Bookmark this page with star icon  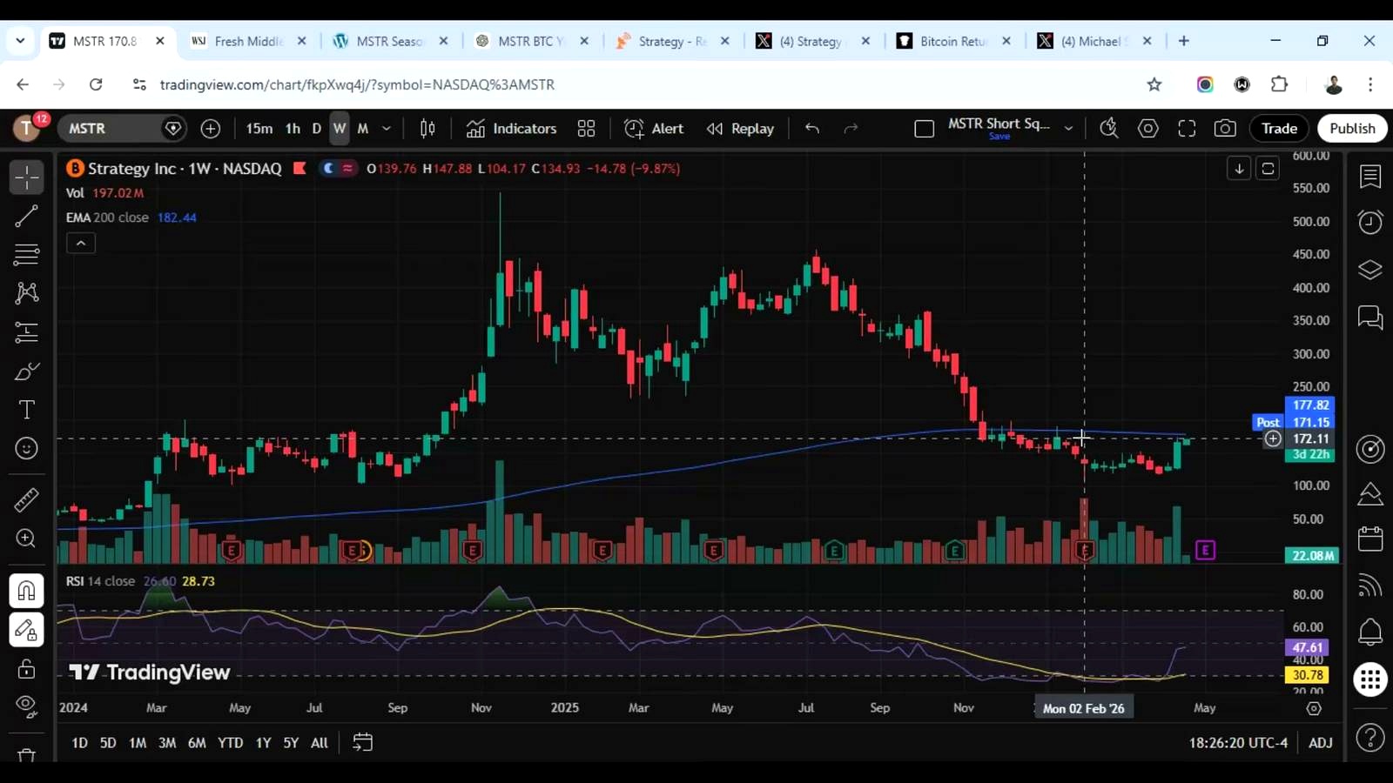1154,84
